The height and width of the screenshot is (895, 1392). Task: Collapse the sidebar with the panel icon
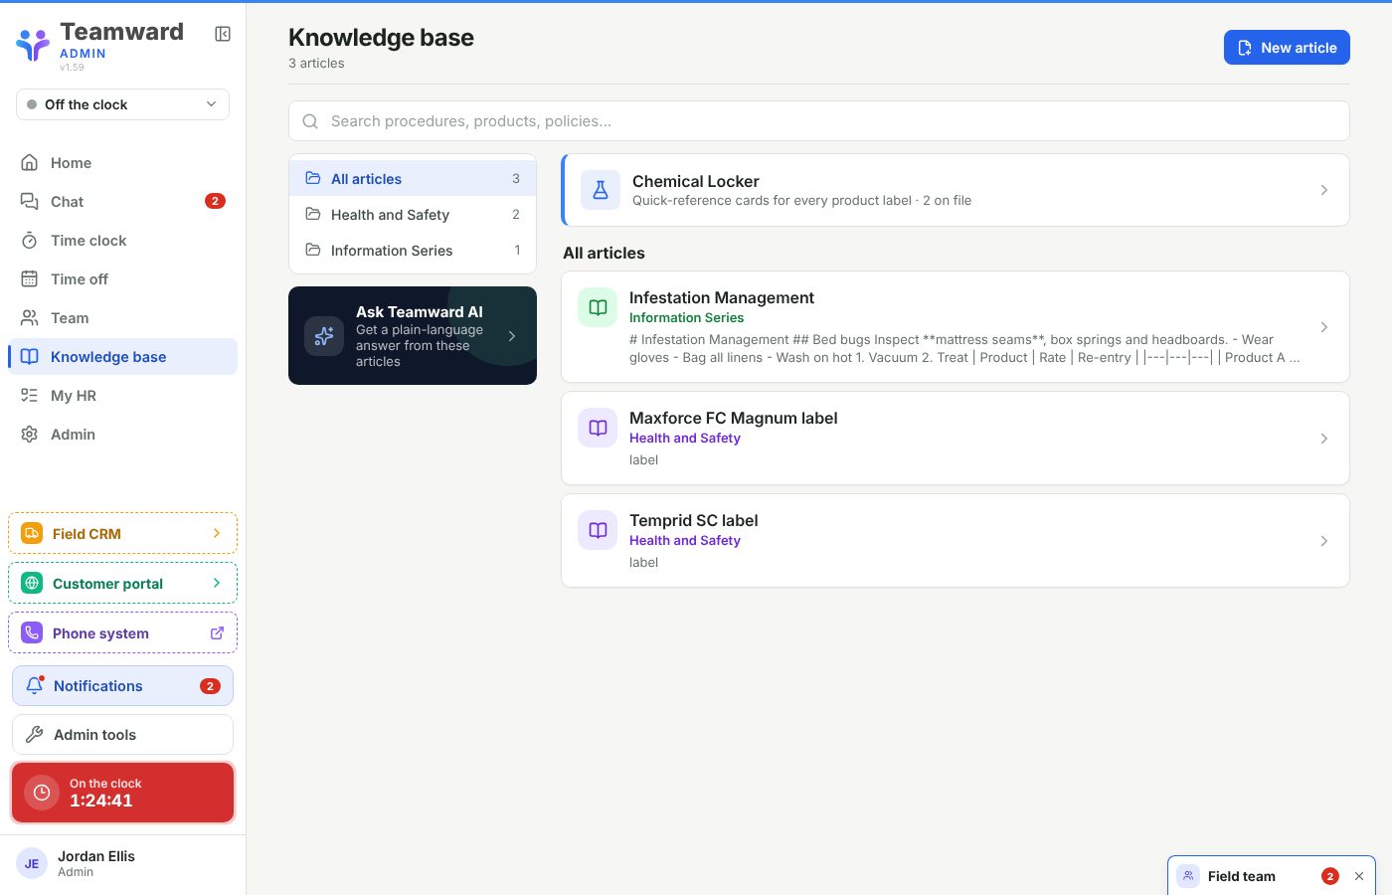(x=223, y=34)
